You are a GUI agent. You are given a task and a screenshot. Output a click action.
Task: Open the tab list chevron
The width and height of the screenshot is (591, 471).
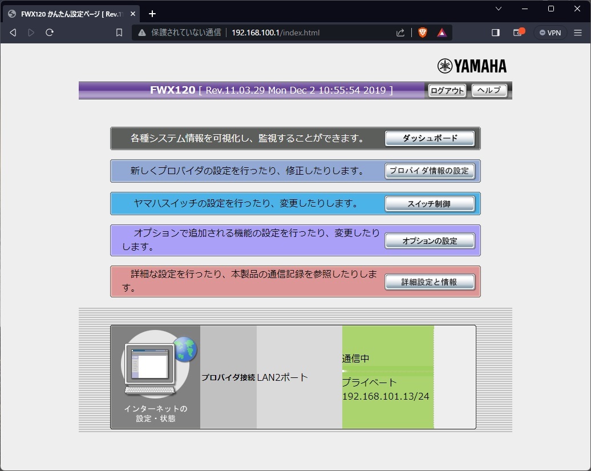point(498,9)
